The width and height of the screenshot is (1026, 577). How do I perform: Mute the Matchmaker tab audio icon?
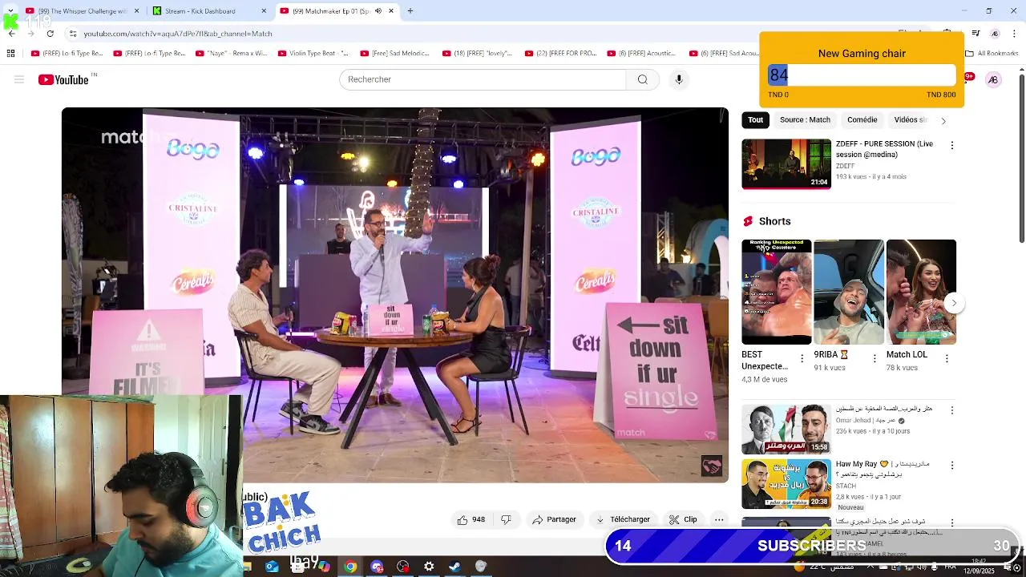pos(378,11)
